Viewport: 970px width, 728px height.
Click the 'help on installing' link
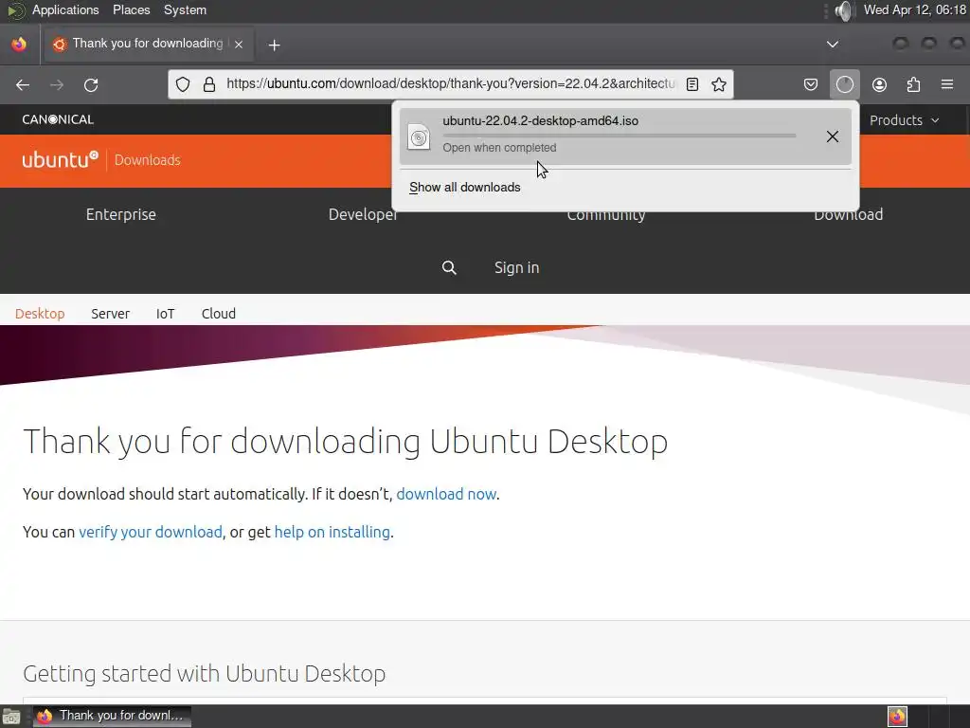tap(332, 532)
